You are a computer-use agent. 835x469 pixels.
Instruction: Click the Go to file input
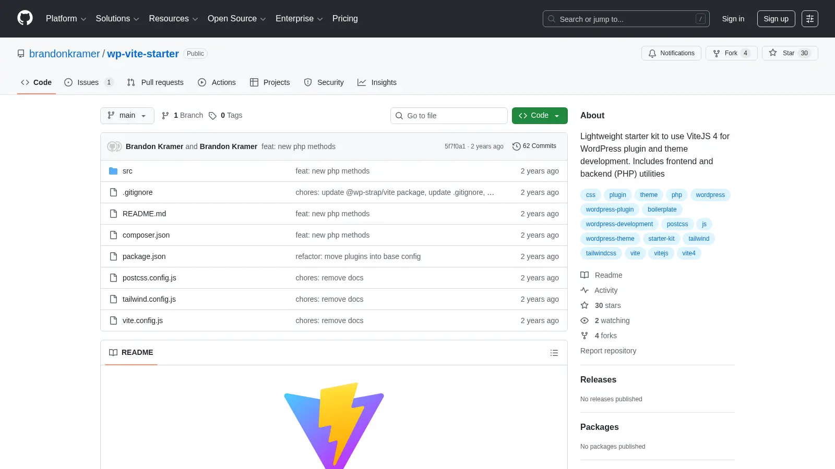click(x=449, y=116)
